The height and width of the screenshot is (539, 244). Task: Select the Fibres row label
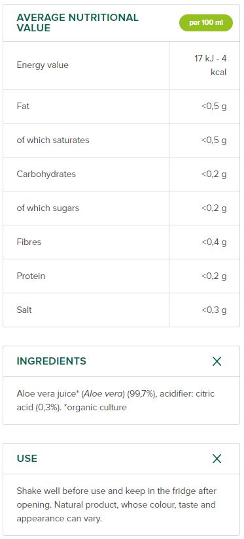29,242
